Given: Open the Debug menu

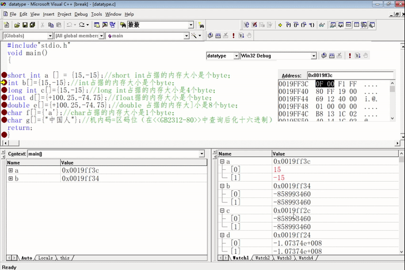Looking at the screenshot, I should point(81,14).
